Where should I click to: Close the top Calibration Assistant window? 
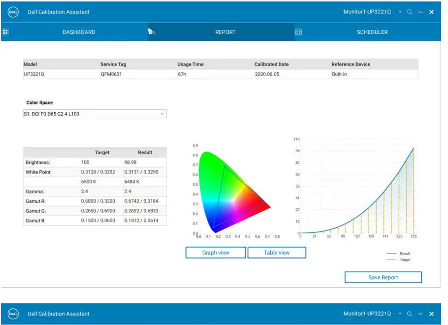click(432, 12)
